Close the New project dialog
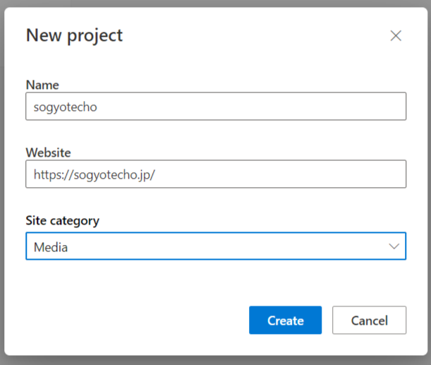431x365 pixels. [396, 36]
